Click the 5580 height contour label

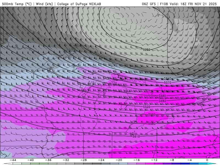(x=152, y=123)
